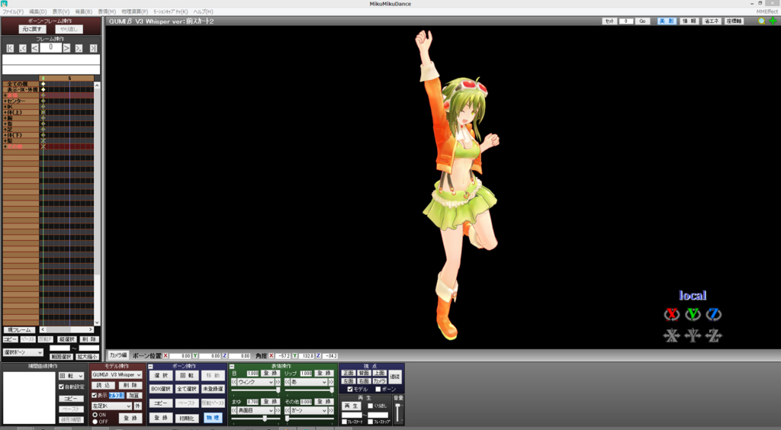
Task: Select the IK ON radio button
Action: [x=95, y=415]
